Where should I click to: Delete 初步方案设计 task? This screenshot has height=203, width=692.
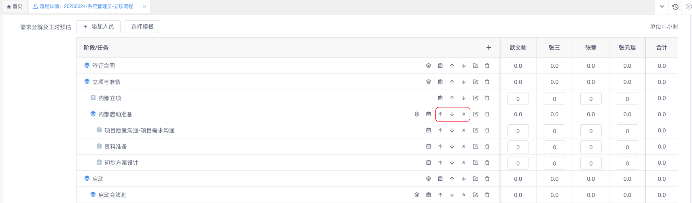pyautogui.click(x=487, y=163)
